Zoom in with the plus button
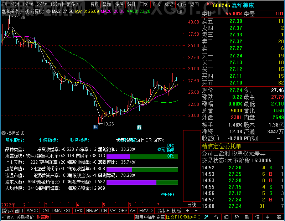This screenshot has width=285, height=221. pyautogui.click(x=188, y=211)
